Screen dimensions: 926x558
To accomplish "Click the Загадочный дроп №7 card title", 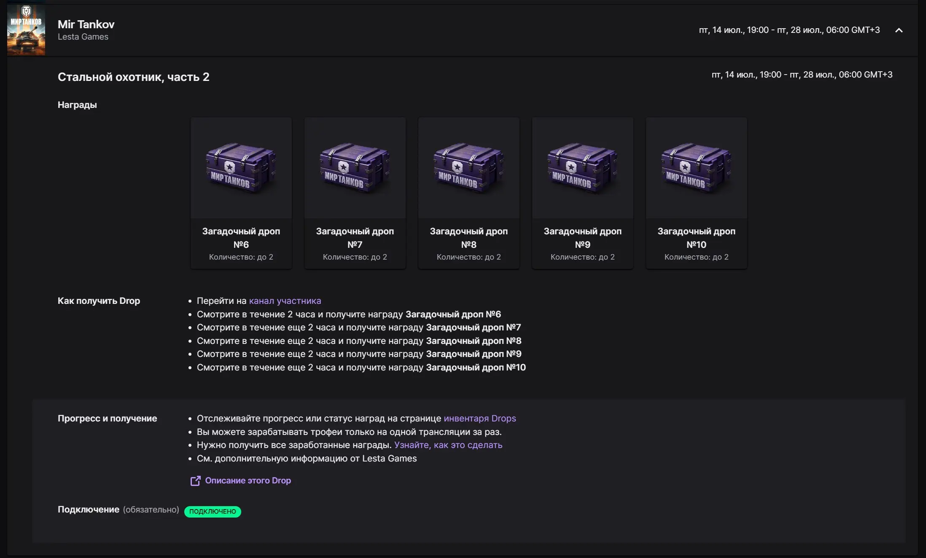I will click(355, 238).
